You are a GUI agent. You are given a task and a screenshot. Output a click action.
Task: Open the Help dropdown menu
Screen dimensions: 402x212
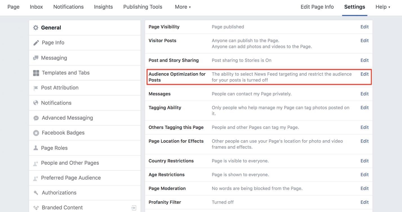pos(383,7)
